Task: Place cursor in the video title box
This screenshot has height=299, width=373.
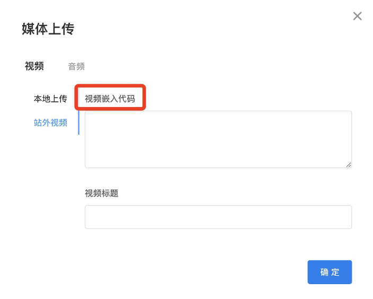Action: [218, 217]
